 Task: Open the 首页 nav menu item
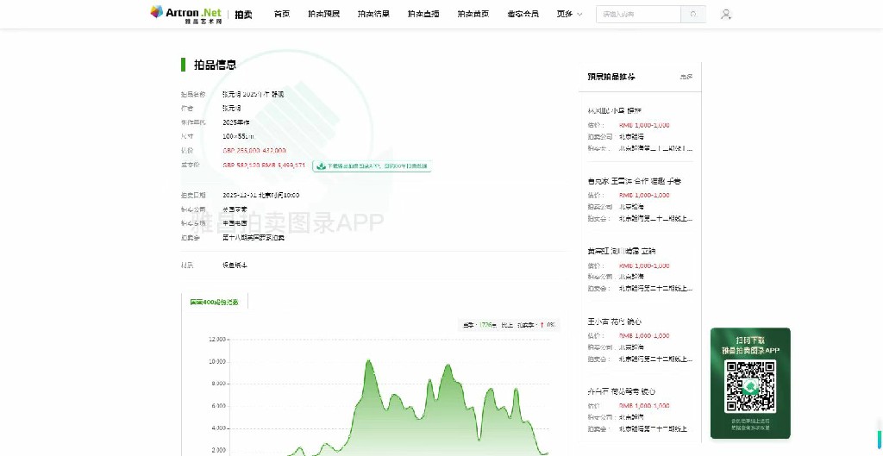click(x=282, y=15)
